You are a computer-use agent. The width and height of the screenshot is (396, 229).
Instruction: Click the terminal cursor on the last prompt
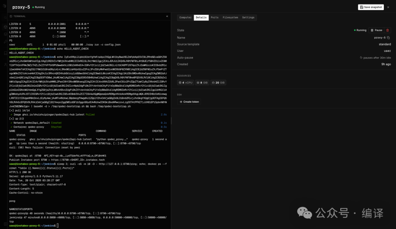click(58, 225)
